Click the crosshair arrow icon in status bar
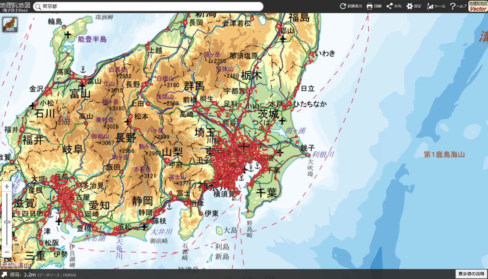The width and height of the screenshot is (488, 279). (x=3, y=276)
